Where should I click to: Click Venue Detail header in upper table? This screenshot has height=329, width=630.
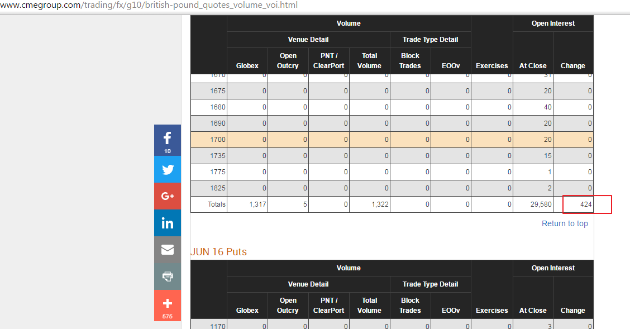click(308, 39)
